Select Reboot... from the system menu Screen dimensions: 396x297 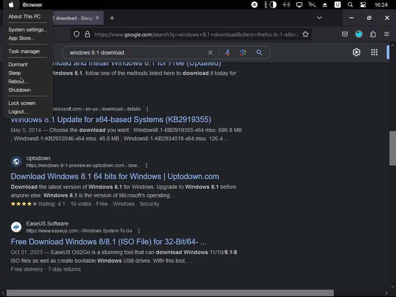18,82
